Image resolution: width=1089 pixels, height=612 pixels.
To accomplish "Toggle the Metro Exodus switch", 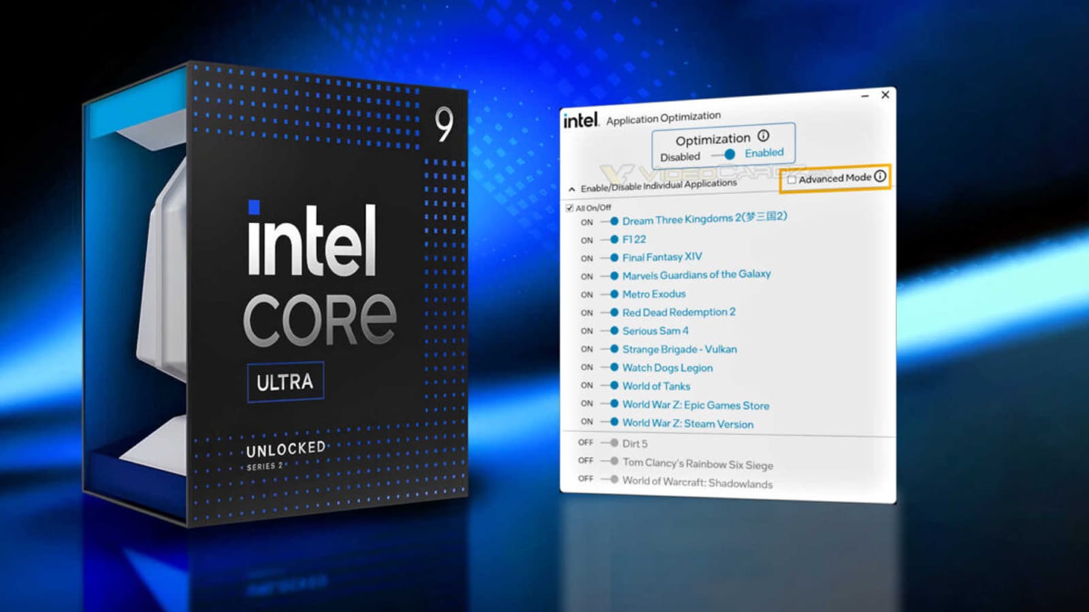I will [x=609, y=294].
